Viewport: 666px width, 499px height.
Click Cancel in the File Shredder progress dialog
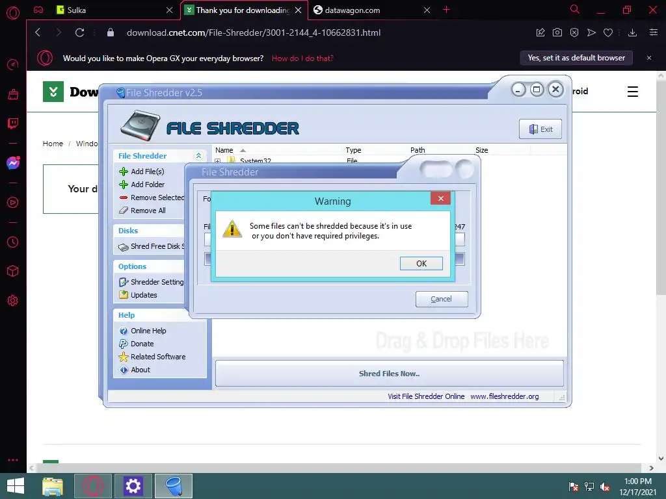click(x=442, y=299)
